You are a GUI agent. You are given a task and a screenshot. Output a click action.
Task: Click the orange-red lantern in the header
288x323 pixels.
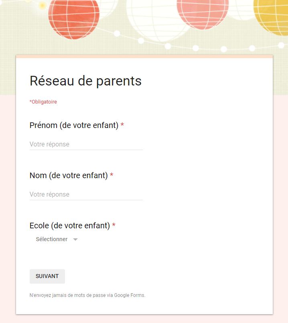pos(74,18)
